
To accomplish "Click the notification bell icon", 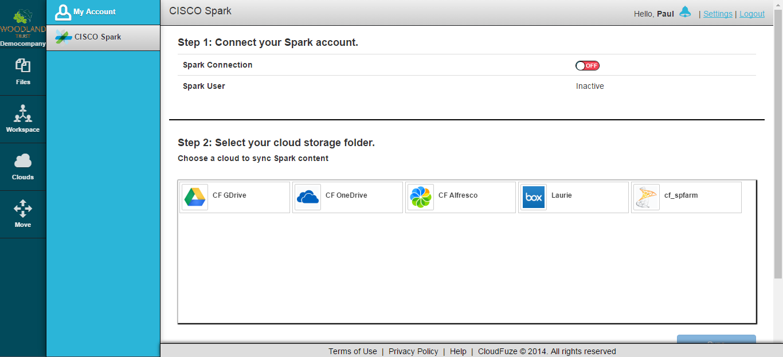I will point(685,12).
